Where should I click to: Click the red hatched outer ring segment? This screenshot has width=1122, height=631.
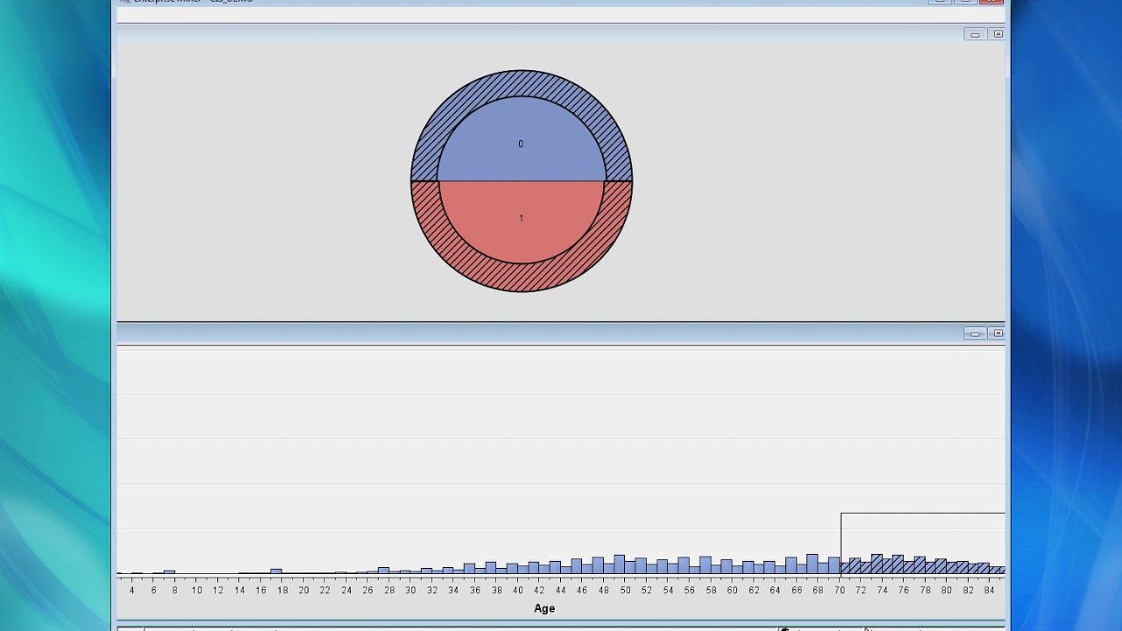(521, 278)
